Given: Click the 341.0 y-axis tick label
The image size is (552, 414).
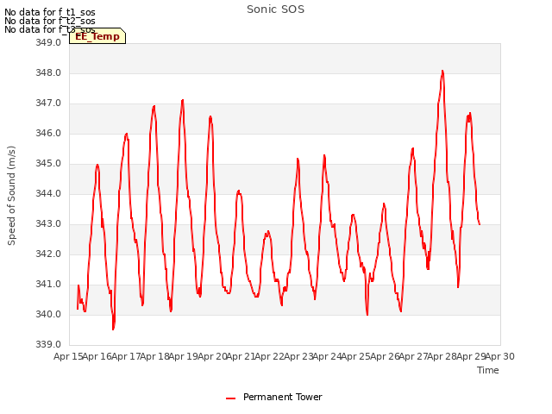Looking at the screenshot, I should (x=48, y=284).
